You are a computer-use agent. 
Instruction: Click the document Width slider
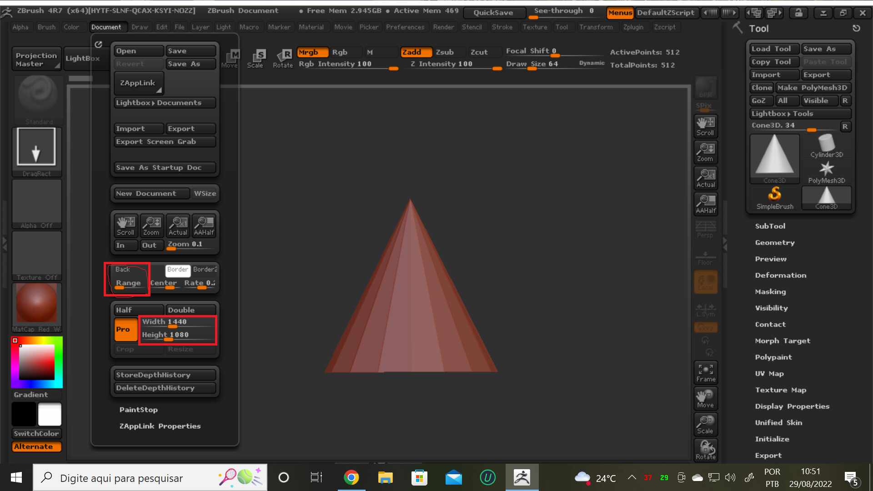point(177,322)
